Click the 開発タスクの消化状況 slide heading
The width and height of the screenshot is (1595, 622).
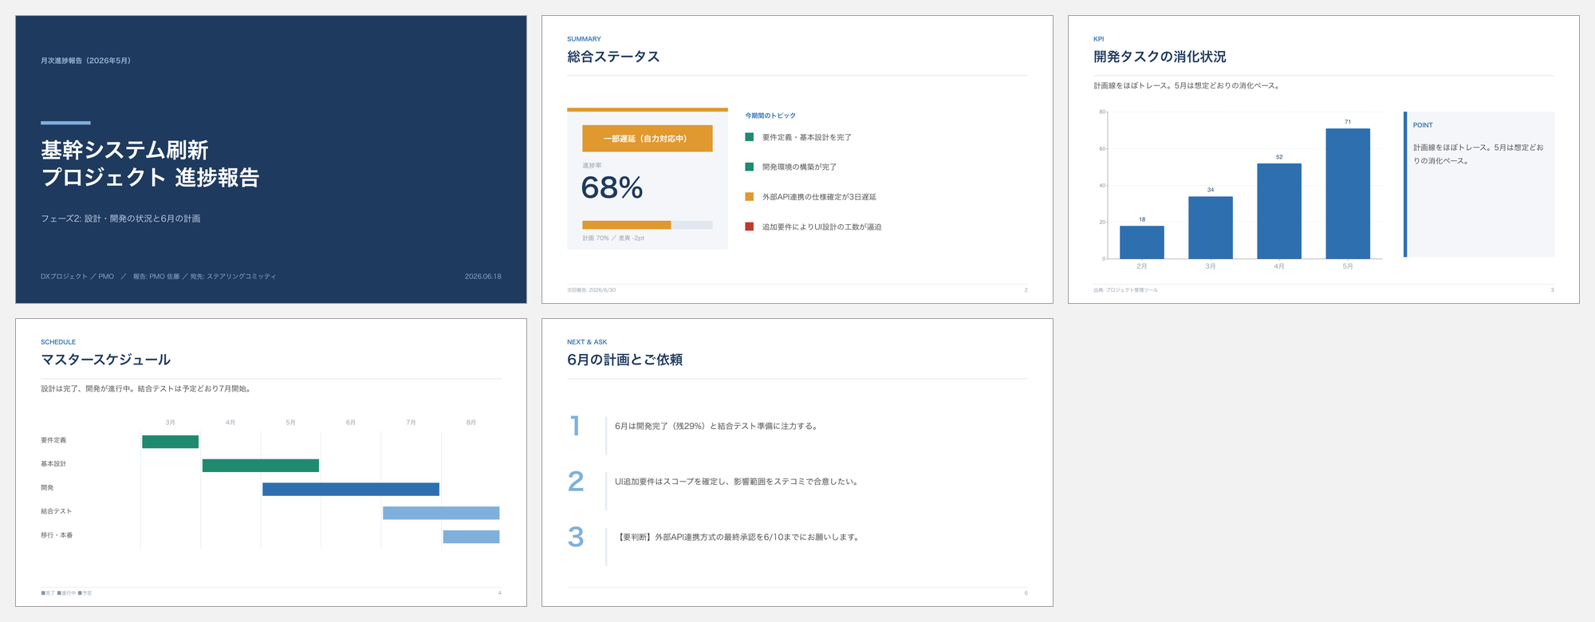point(1160,57)
